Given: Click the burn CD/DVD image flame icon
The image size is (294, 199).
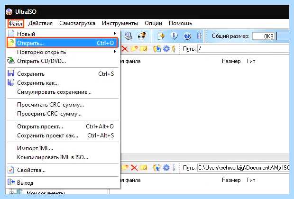Looking at the screenshot, I should (142, 36).
